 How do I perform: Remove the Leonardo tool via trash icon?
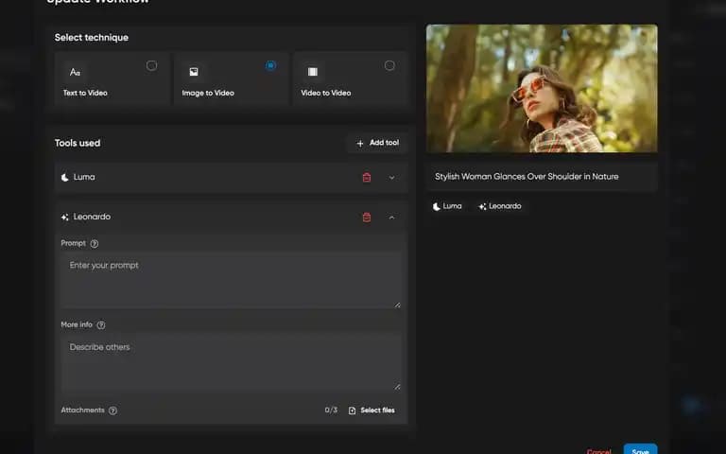point(366,218)
